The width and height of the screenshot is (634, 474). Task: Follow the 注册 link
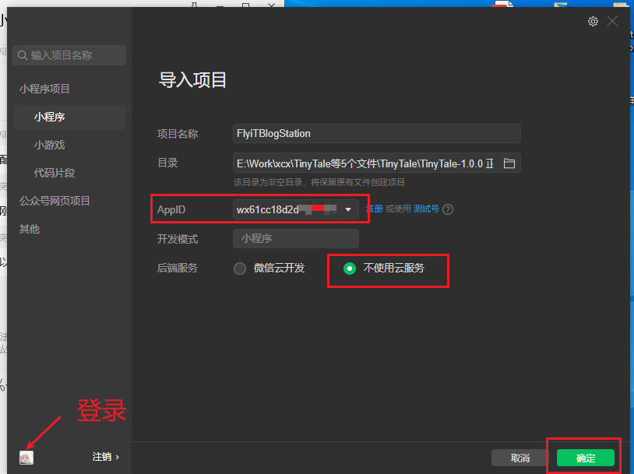[375, 209]
